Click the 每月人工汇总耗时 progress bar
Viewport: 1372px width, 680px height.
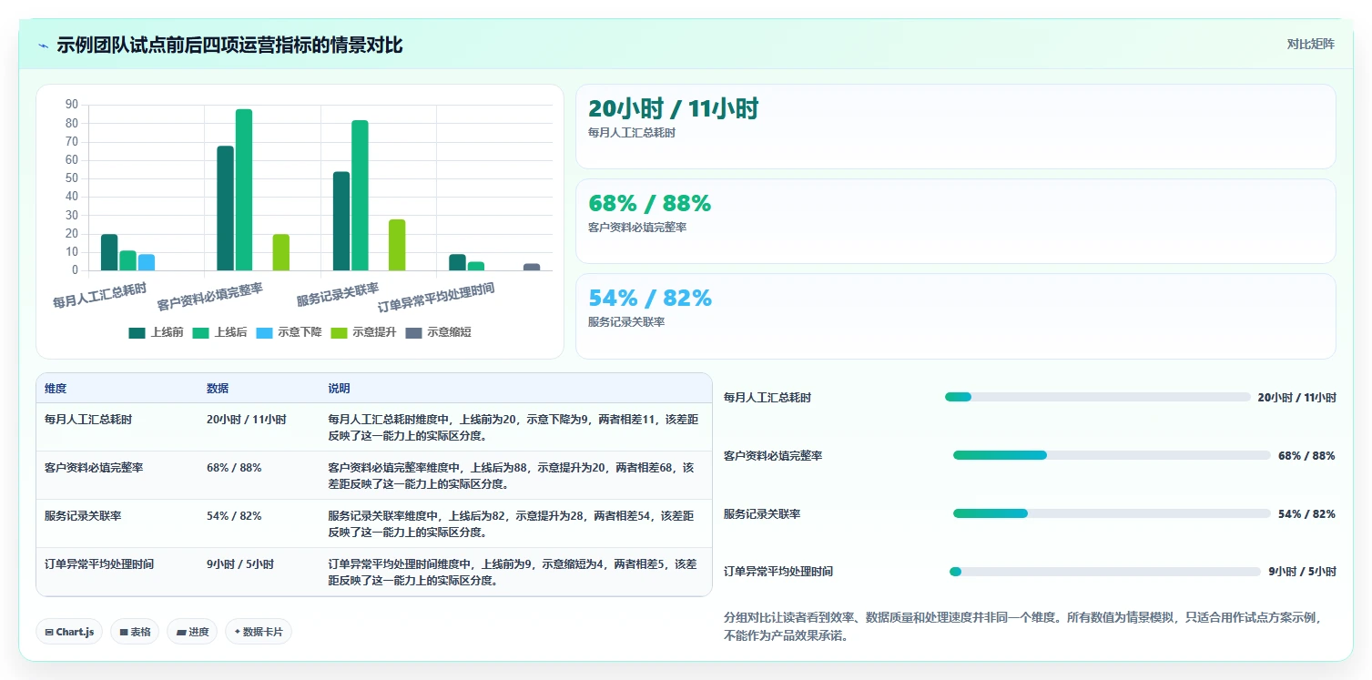(1097, 397)
